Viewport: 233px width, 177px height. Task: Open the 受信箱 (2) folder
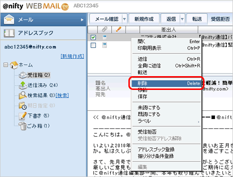(x=39, y=75)
